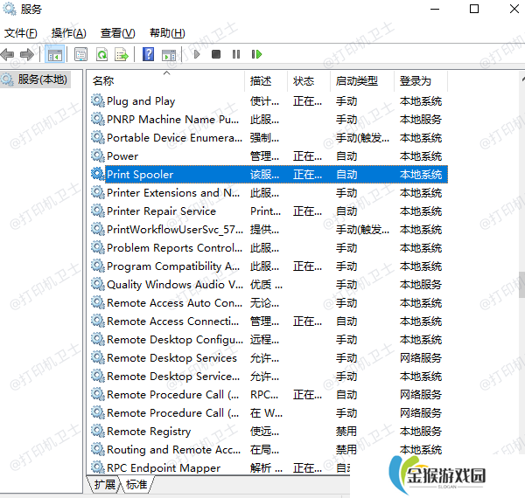Select the Printer Repair Service row
The height and width of the screenshot is (498, 525).
point(269,211)
